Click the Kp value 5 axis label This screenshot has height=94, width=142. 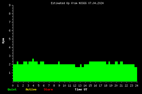(x=10, y=39)
